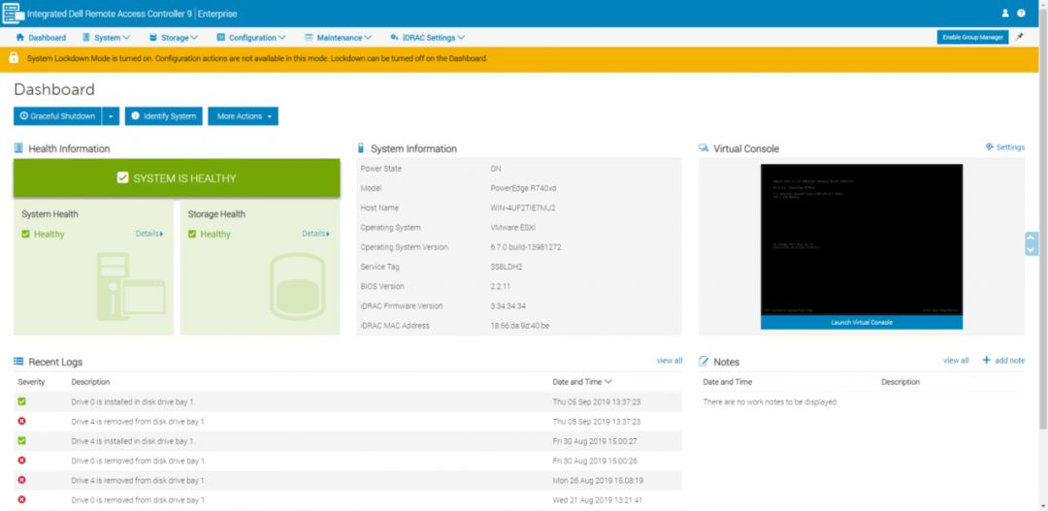Click the pin icon beside Enable Group Manager

click(x=1019, y=38)
